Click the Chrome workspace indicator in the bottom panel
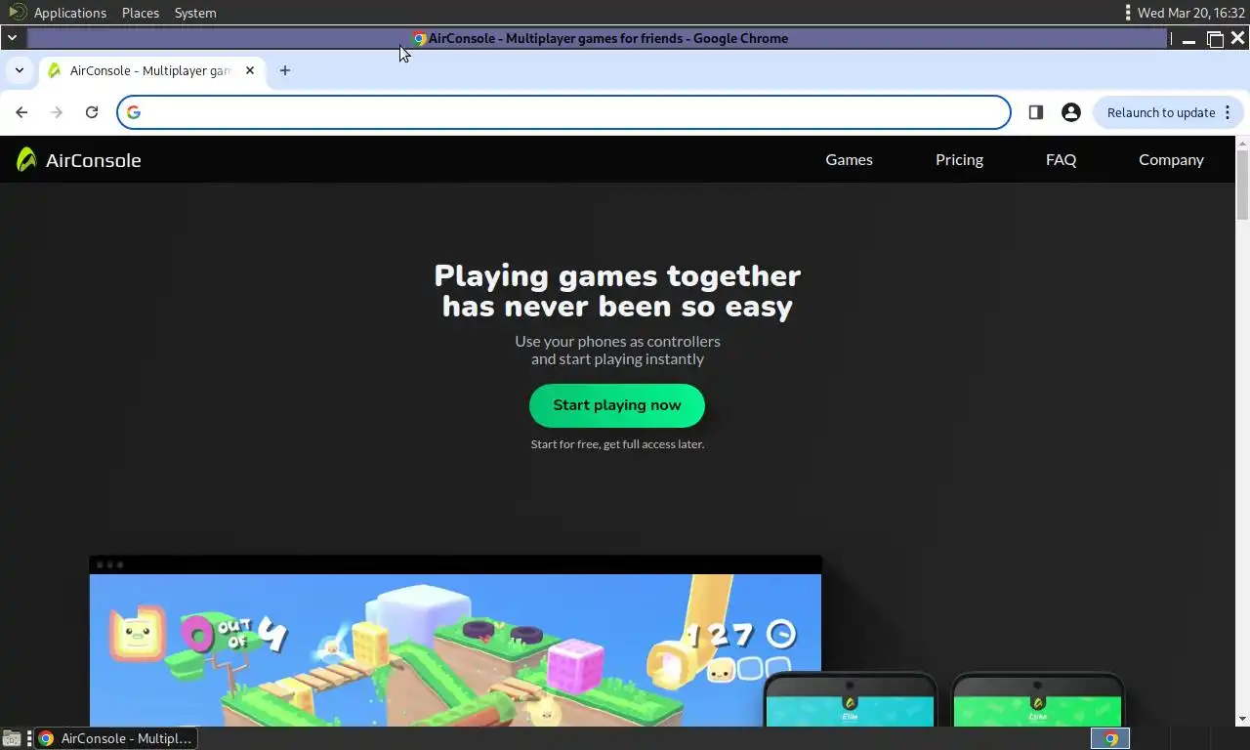Image resolution: width=1250 pixels, height=750 pixels. pos(1110,738)
